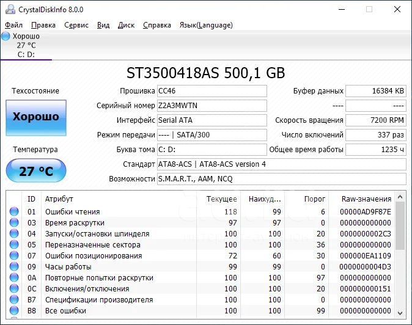Click the Стандарт field ATA8-ACS
The height and width of the screenshot is (325, 412).
click(282, 164)
